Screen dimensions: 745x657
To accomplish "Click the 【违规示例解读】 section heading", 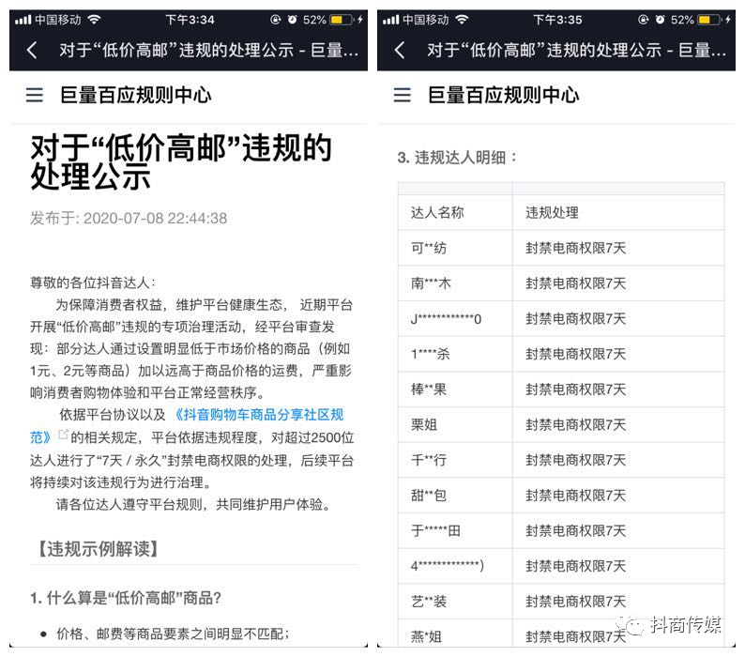I will tap(98, 548).
